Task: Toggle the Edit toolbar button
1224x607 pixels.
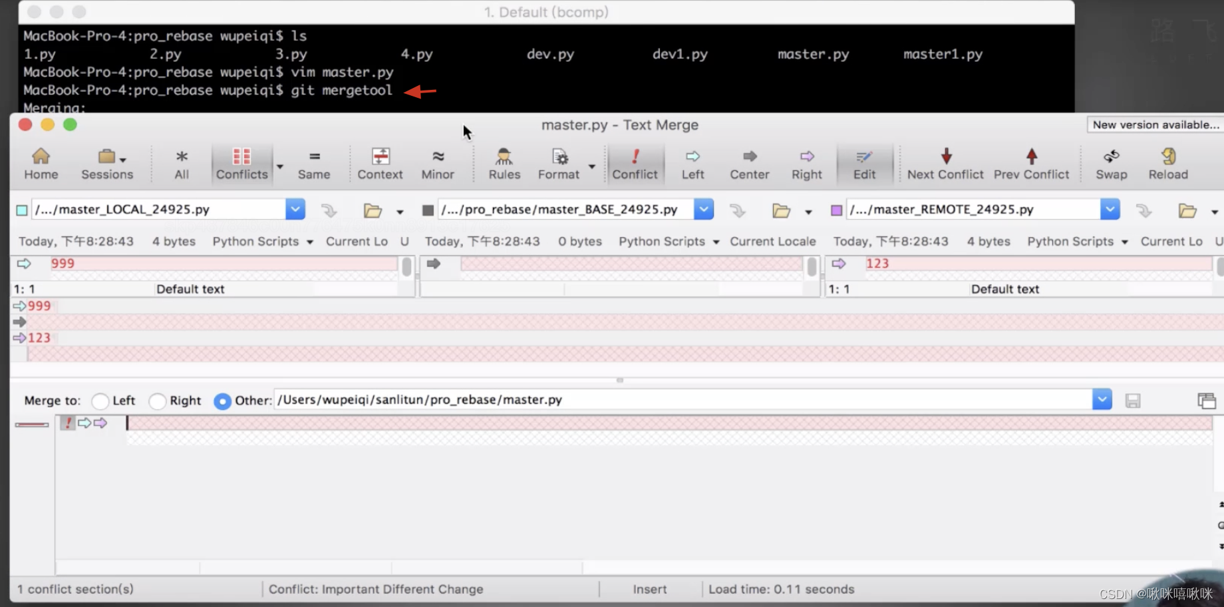Action: coord(864,164)
